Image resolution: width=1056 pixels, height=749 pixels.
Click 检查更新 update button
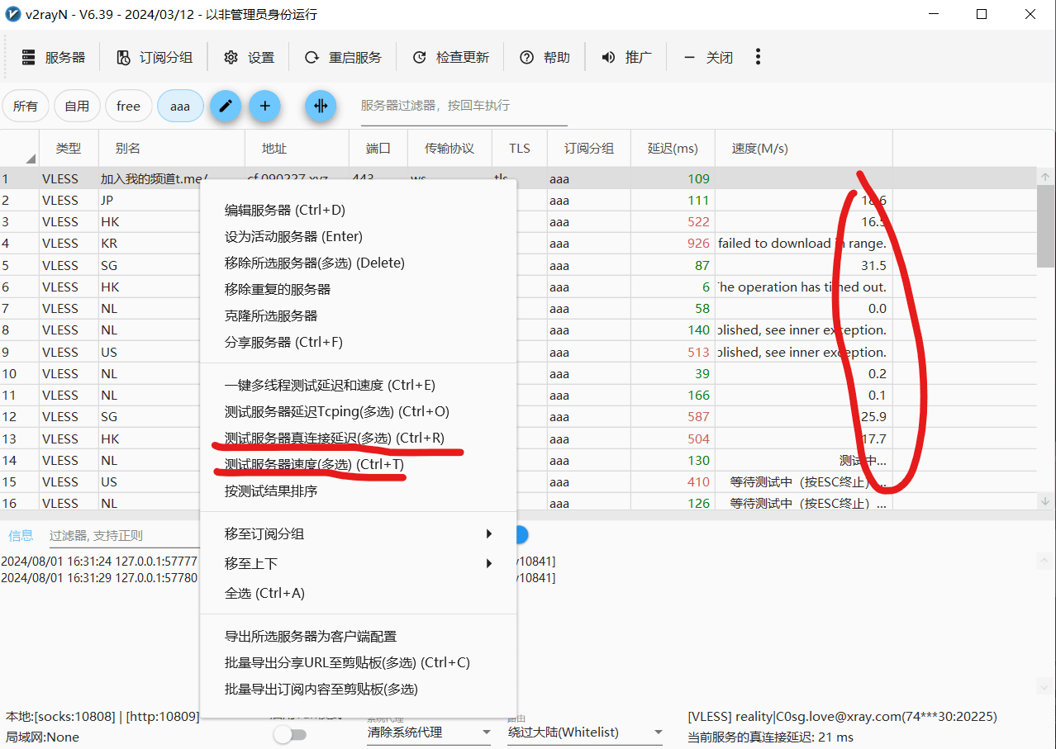[450, 57]
